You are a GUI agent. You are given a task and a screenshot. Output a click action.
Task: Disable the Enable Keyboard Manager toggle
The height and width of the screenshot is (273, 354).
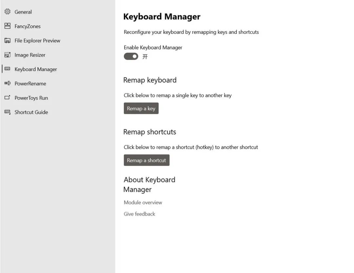click(x=131, y=57)
